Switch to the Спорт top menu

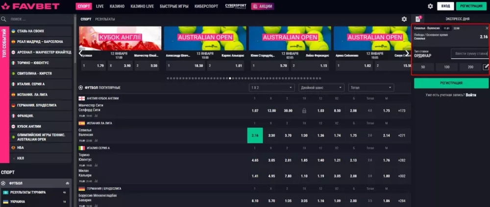[83, 6]
